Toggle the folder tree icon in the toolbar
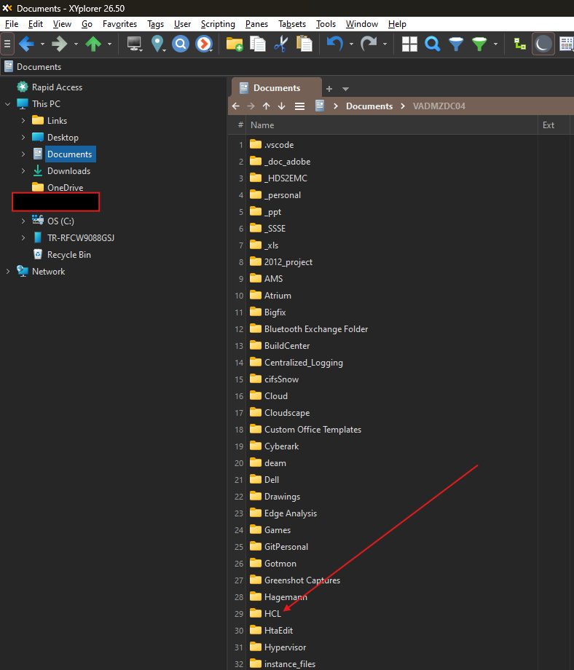Screen dimensions: 574x670 [x=519, y=44]
